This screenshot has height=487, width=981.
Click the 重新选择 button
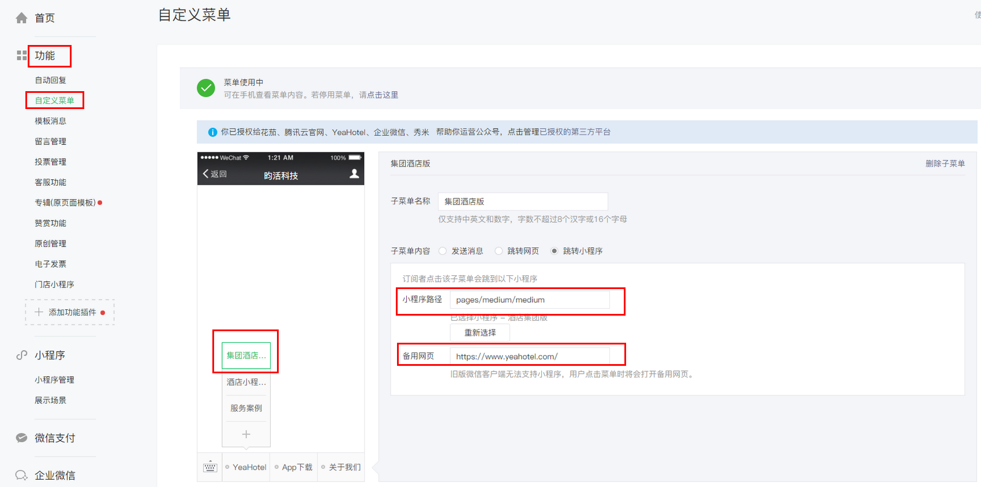coord(480,333)
